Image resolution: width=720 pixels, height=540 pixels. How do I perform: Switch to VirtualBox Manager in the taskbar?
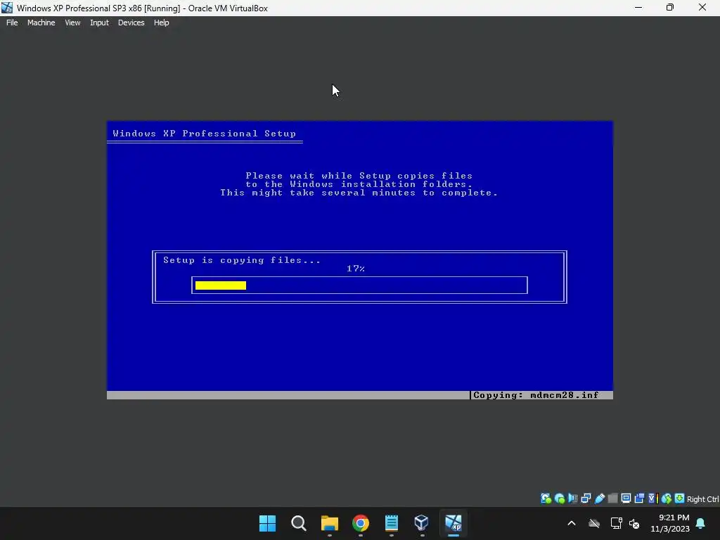coord(422,523)
